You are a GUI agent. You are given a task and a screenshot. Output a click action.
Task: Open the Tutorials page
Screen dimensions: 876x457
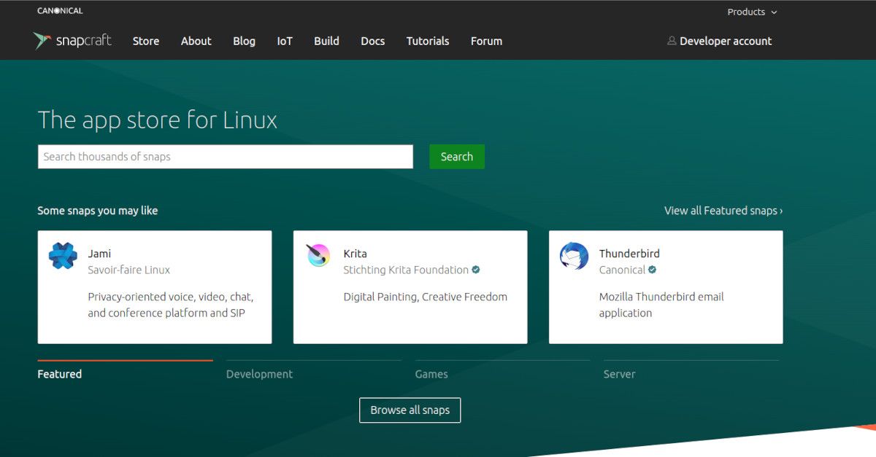pyautogui.click(x=428, y=41)
